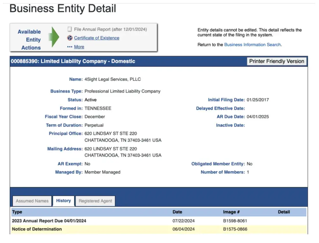Expand the More entity actions link
The width and height of the screenshot is (319, 243).
79,47
